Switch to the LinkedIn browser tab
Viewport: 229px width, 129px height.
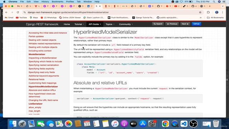[x=90, y=6]
